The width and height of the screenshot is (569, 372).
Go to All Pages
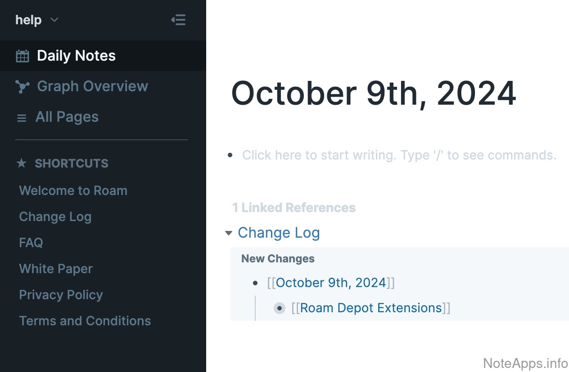pyautogui.click(x=67, y=117)
